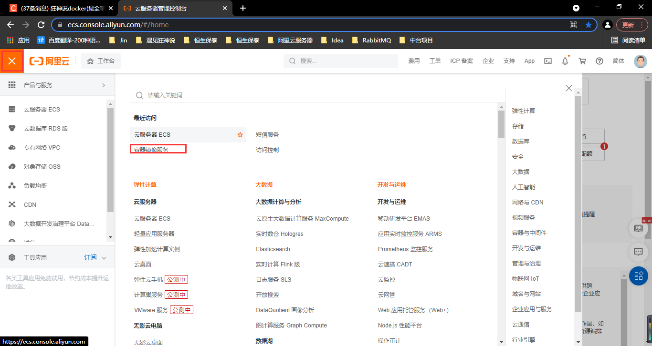Open the RabbitMQ bookmark folder
Image resolution: width=652 pixels, height=346 pixels.
[371, 41]
